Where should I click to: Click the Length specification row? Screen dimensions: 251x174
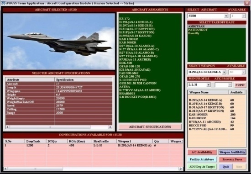click(x=59, y=88)
